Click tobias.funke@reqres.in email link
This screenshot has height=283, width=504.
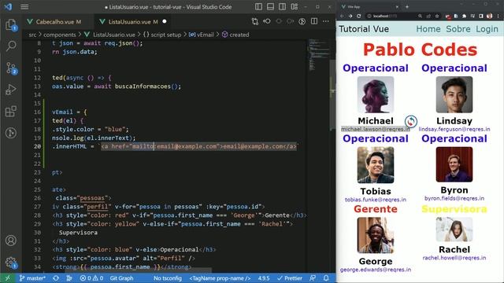tap(376, 199)
